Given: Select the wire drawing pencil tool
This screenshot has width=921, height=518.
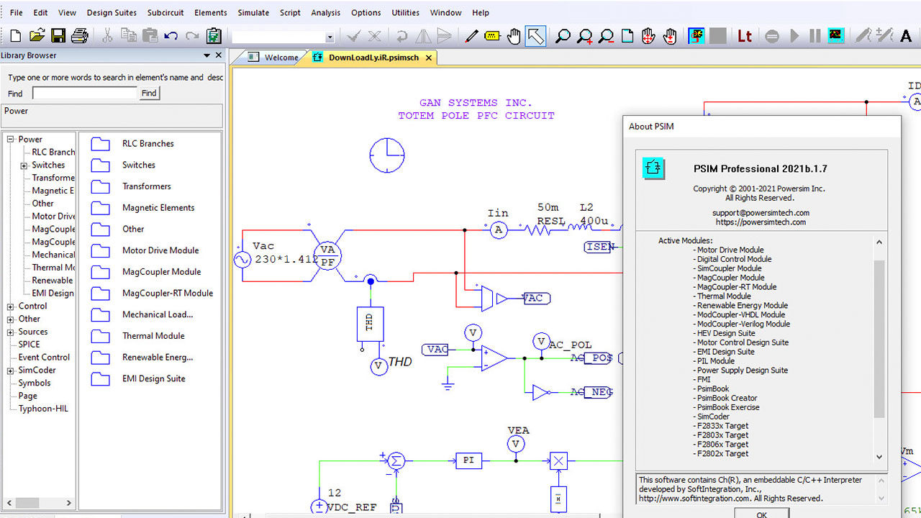Looking at the screenshot, I should [471, 36].
